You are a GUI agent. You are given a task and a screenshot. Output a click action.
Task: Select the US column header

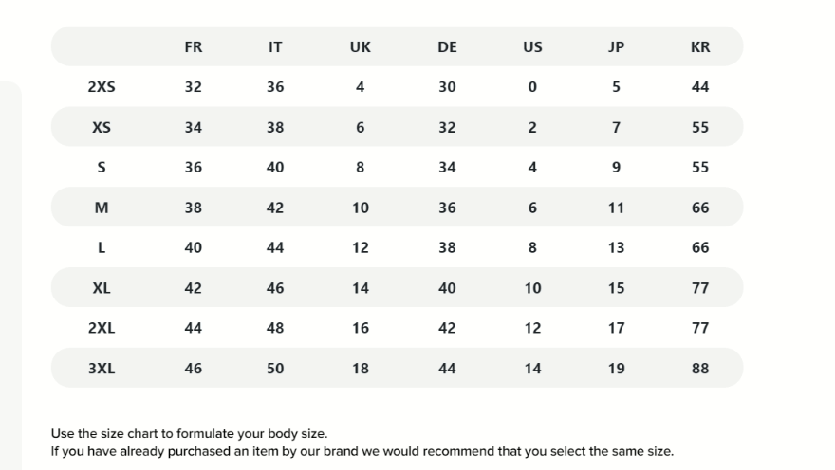coord(532,46)
